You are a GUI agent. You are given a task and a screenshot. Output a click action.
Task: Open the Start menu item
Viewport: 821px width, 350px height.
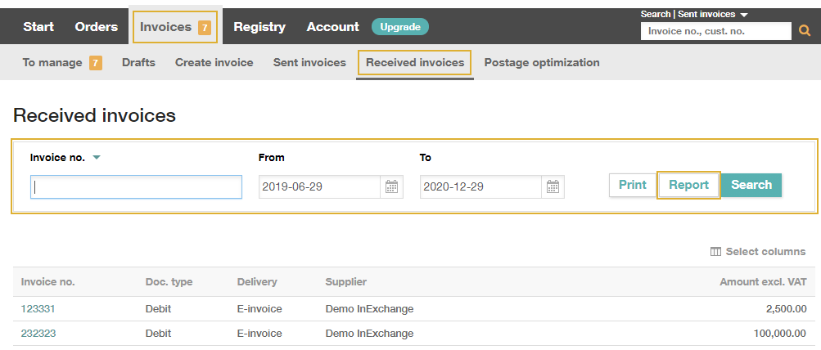[38, 27]
